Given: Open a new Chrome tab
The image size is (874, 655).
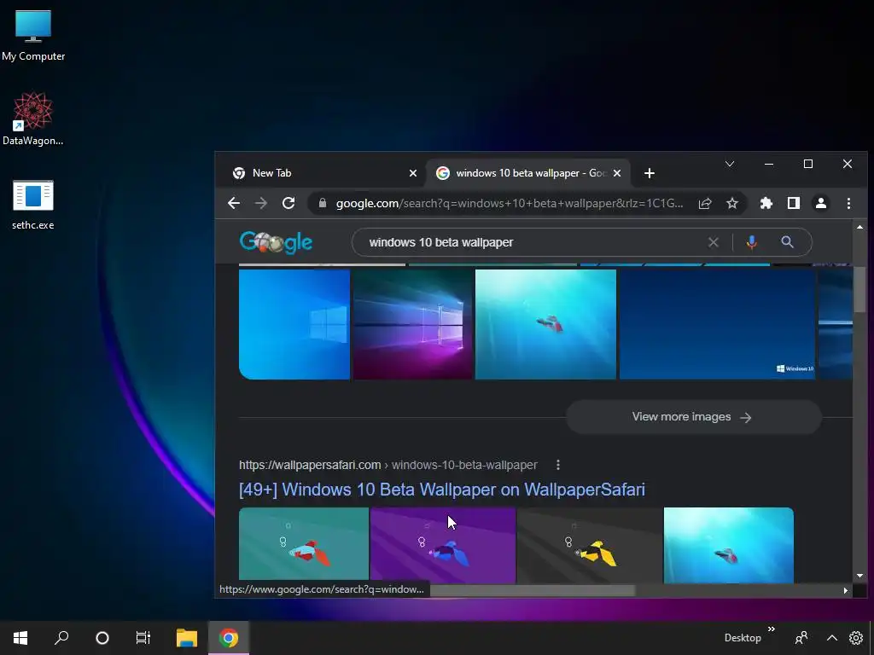Looking at the screenshot, I should pyautogui.click(x=650, y=173).
